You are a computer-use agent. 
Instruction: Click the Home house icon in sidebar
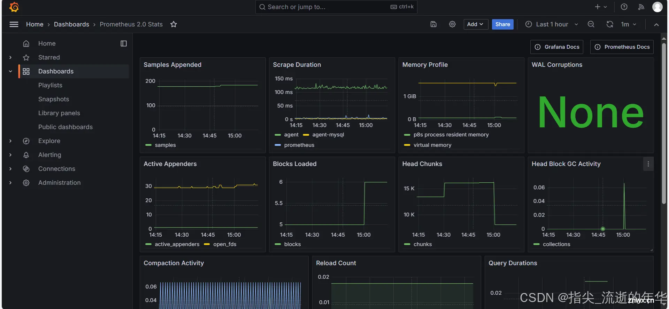pyautogui.click(x=26, y=43)
